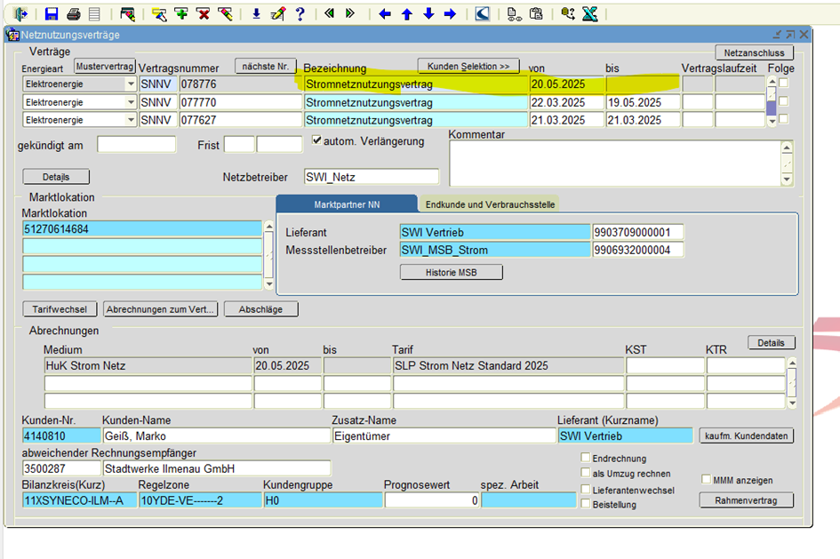The width and height of the screenshot is (840, 559).
Task: Click the blue left arrow navigation icon
Action: tap(385, 13)
